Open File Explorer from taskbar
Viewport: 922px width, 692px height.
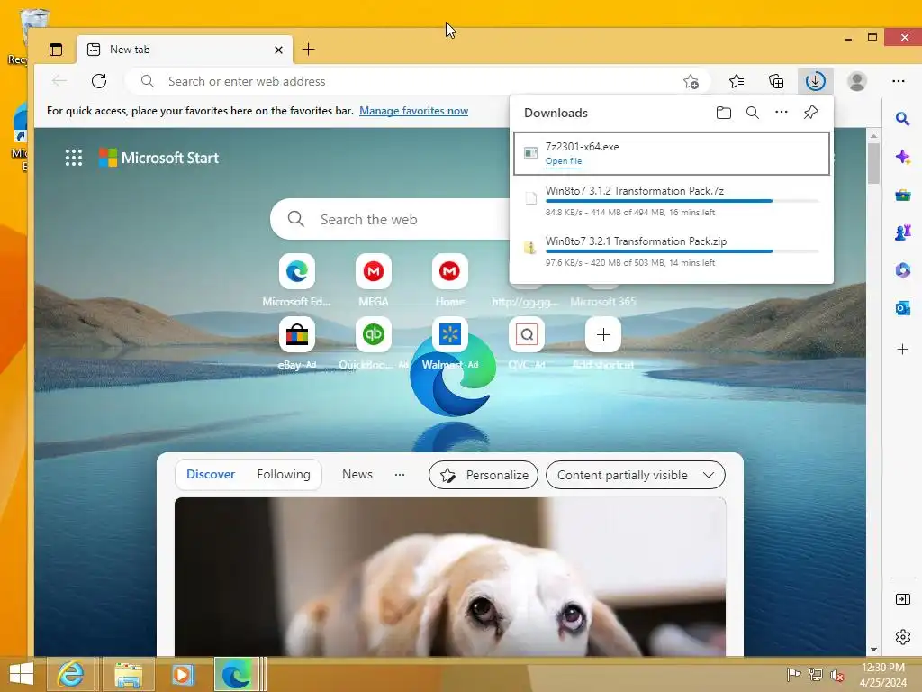(x=128, y=674)
